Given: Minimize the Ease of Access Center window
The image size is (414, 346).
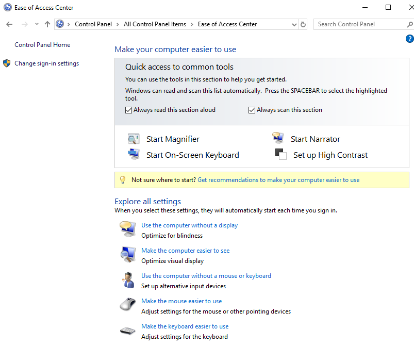Looking at the screenshot, I should (x=365, y=7).
